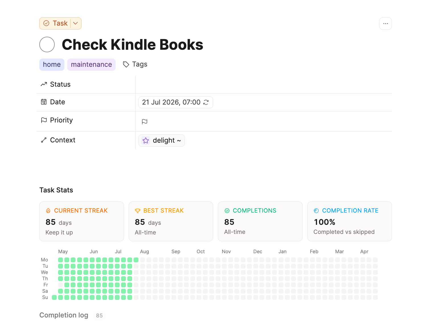Mark Check Kindle Books as complete
The width and height of the screenshot is (423, 322).
[x=47, y=45]
